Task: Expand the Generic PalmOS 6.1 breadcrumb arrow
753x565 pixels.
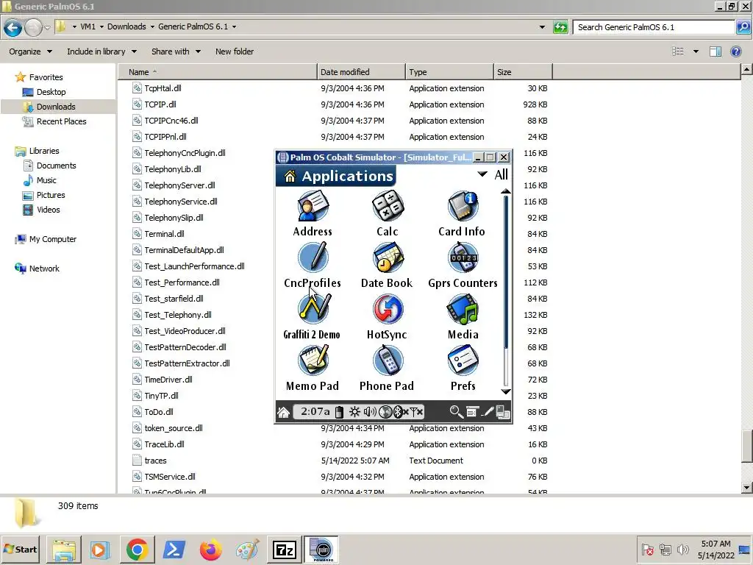Action: pyautogui.click(x=235, y=27)
